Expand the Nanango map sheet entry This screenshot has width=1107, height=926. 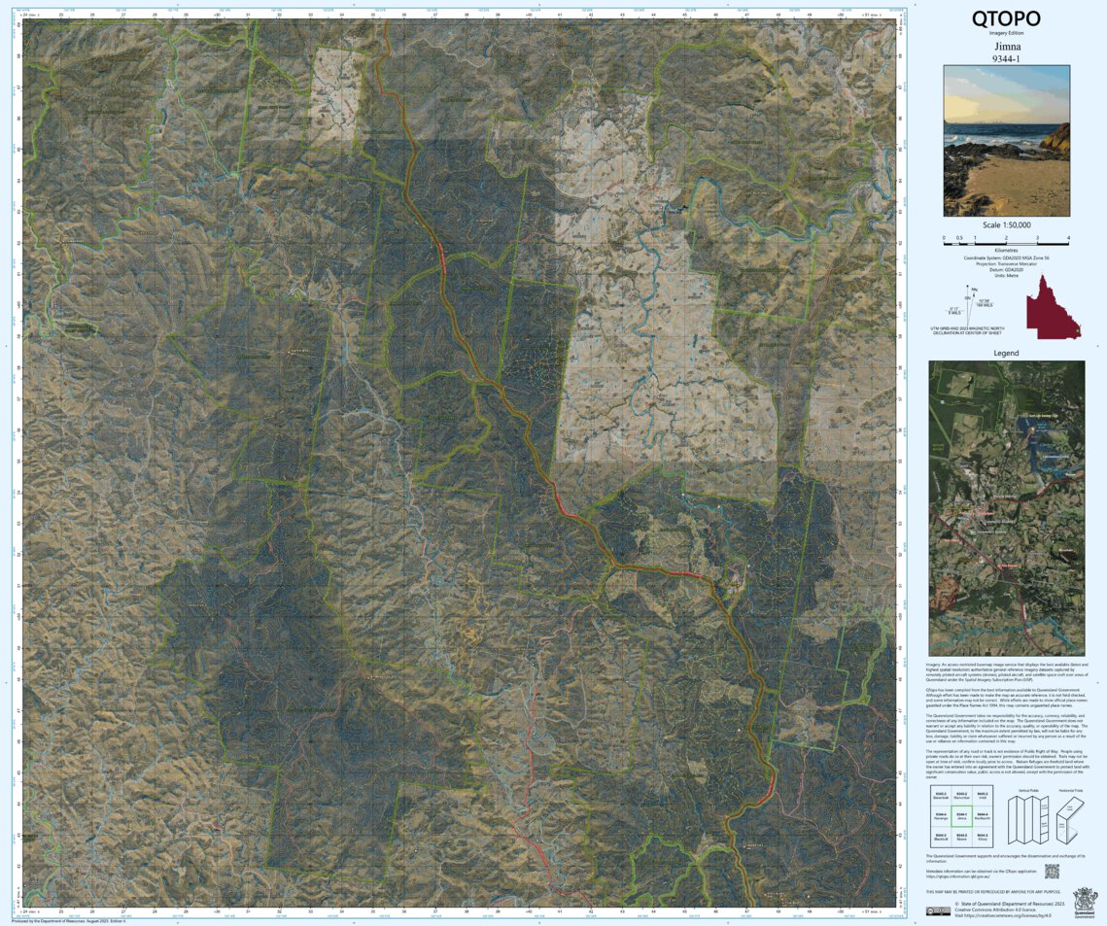tap(943, 816)
